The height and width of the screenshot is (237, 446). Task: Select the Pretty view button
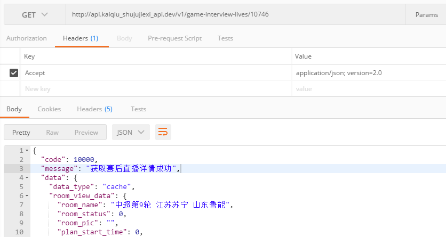[x=21, y=133]
